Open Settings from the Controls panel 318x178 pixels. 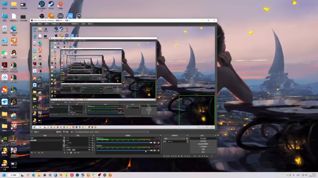coord(203,150)
